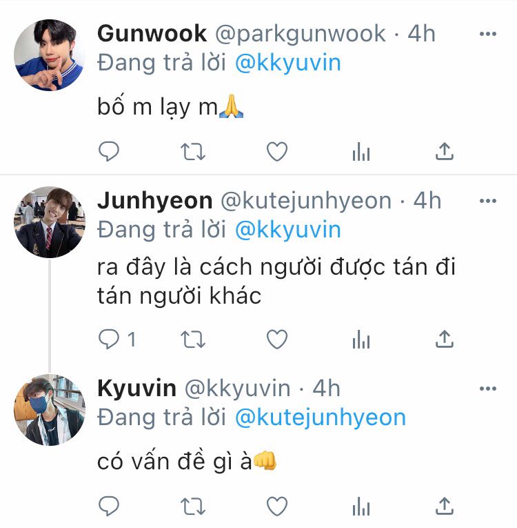This screenshot has height=528, width=517.
Task: Like Gunwook's tweet
Action: pyautogui.click(x=277, y=151)
